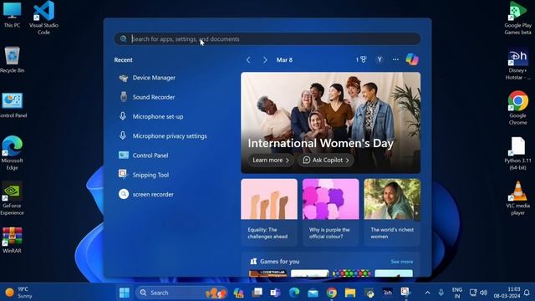Select Control Panel desktop shortcut

pyautogui.click(x=13, y=105)
